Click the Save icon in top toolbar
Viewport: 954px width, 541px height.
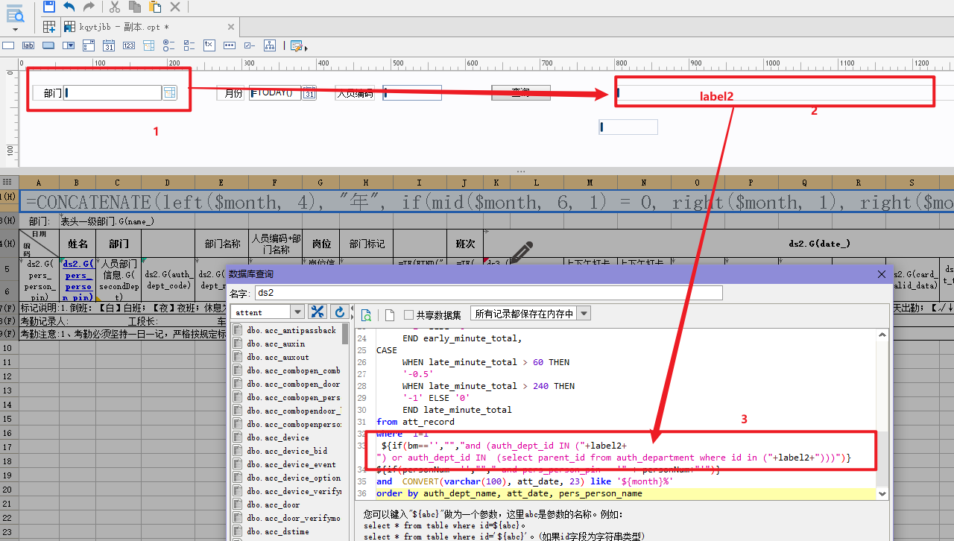coord(49,7)
